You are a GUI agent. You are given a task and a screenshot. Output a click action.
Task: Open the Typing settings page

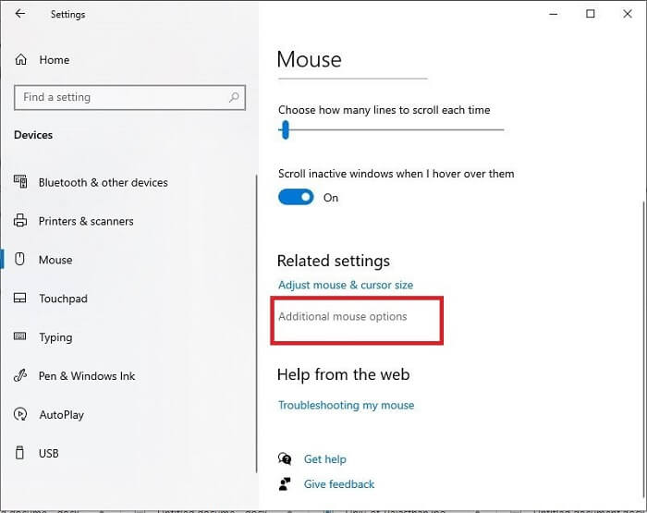click(55, 337)
